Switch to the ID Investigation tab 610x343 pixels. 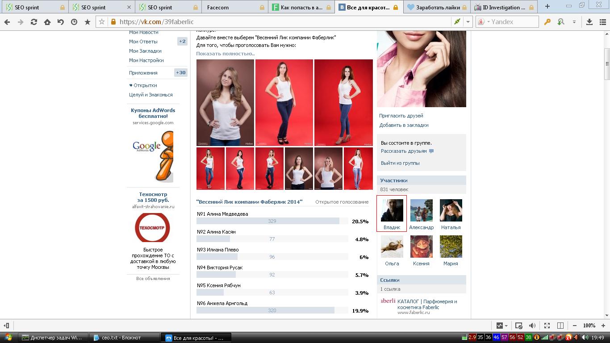coord(503,7)
